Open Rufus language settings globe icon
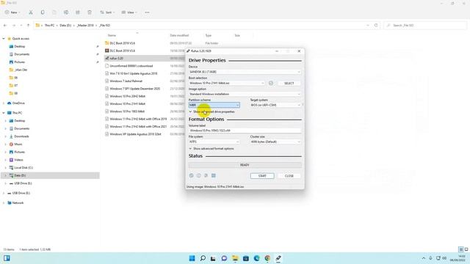470x264 pixels. [191, 176]
